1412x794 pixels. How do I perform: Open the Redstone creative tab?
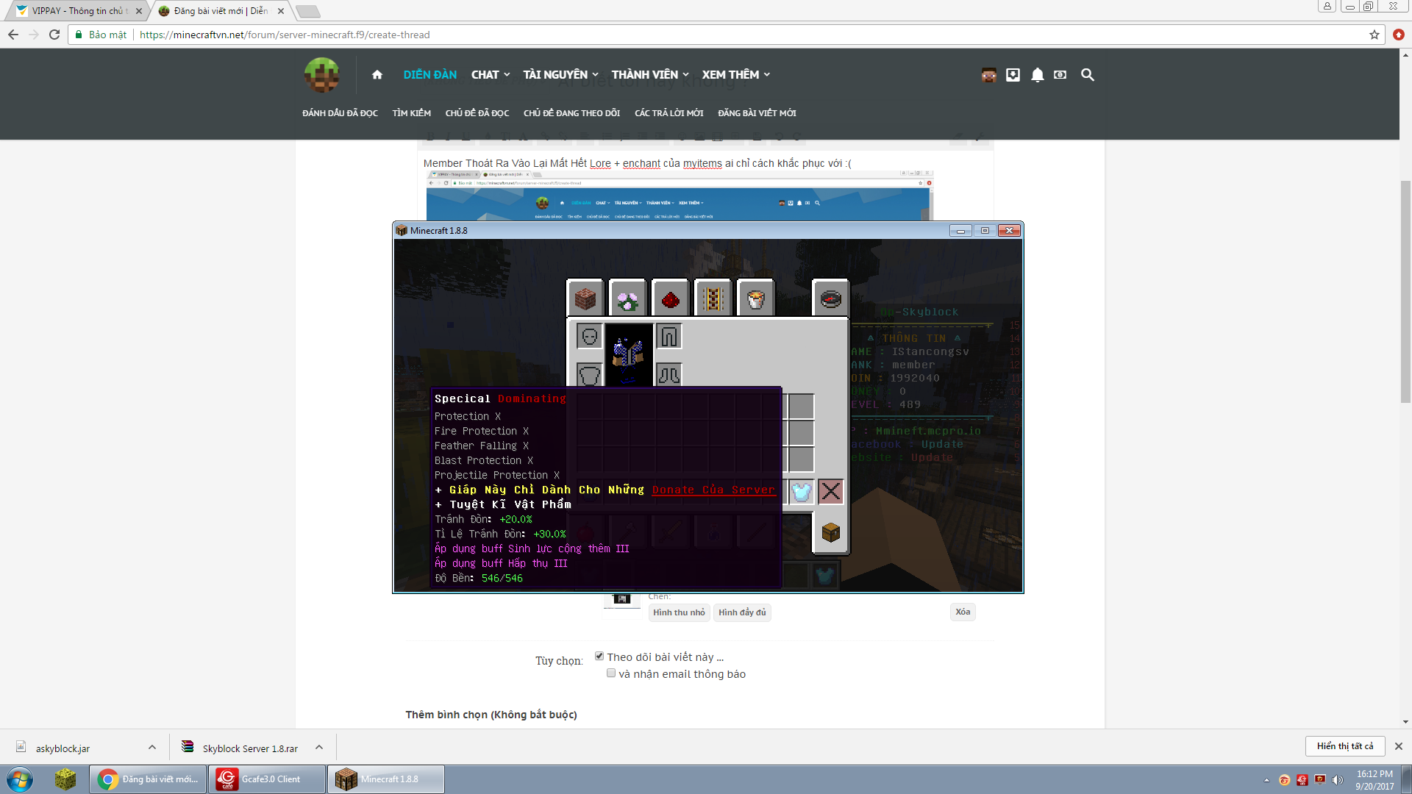(670, 298)
